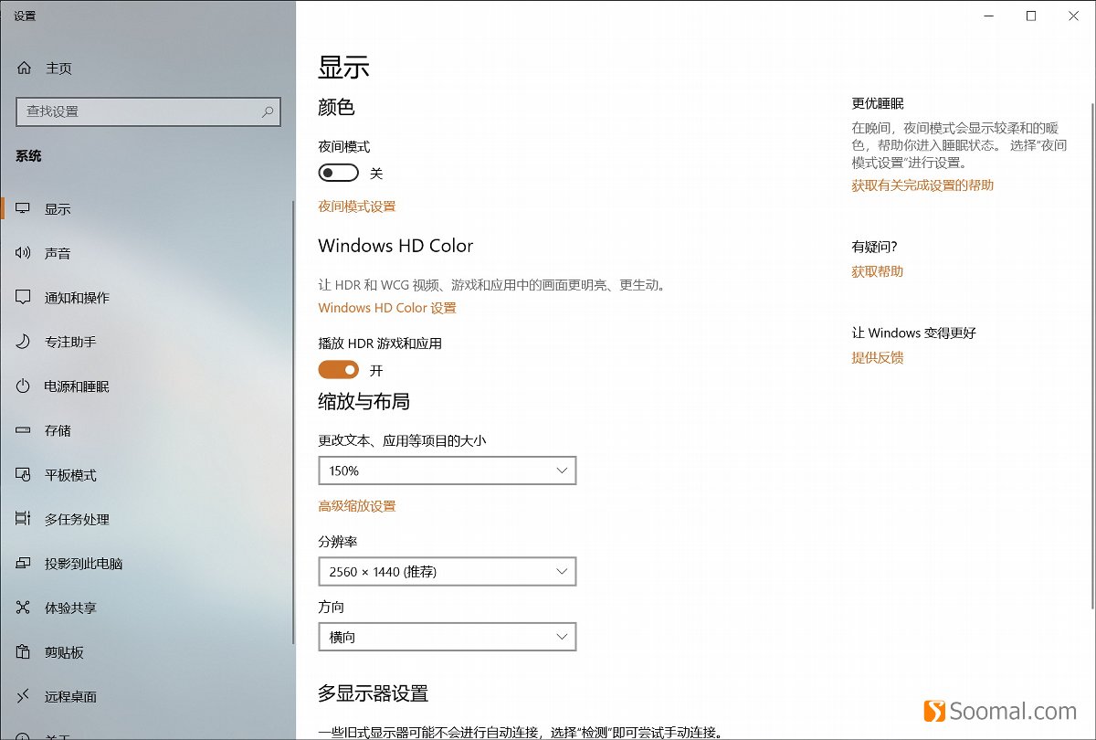Open the 方向 dropdown
The width and height of the screenshot is (1096, 740).
coord(447,636)
